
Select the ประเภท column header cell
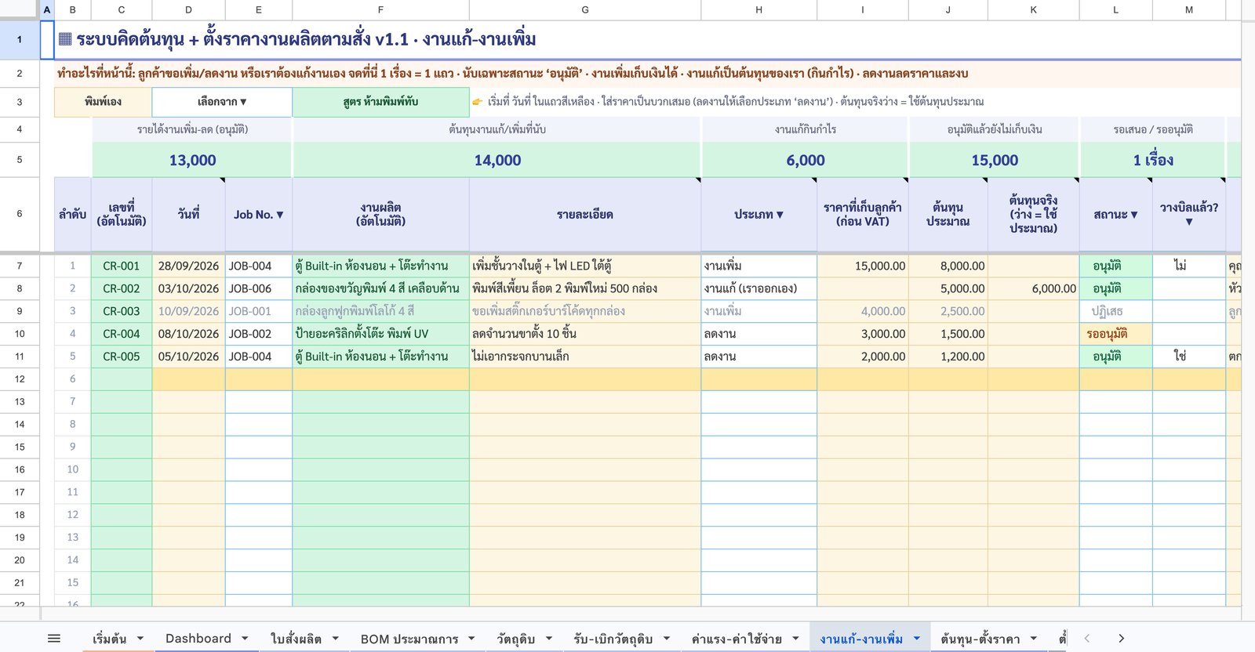click(759, 214)
